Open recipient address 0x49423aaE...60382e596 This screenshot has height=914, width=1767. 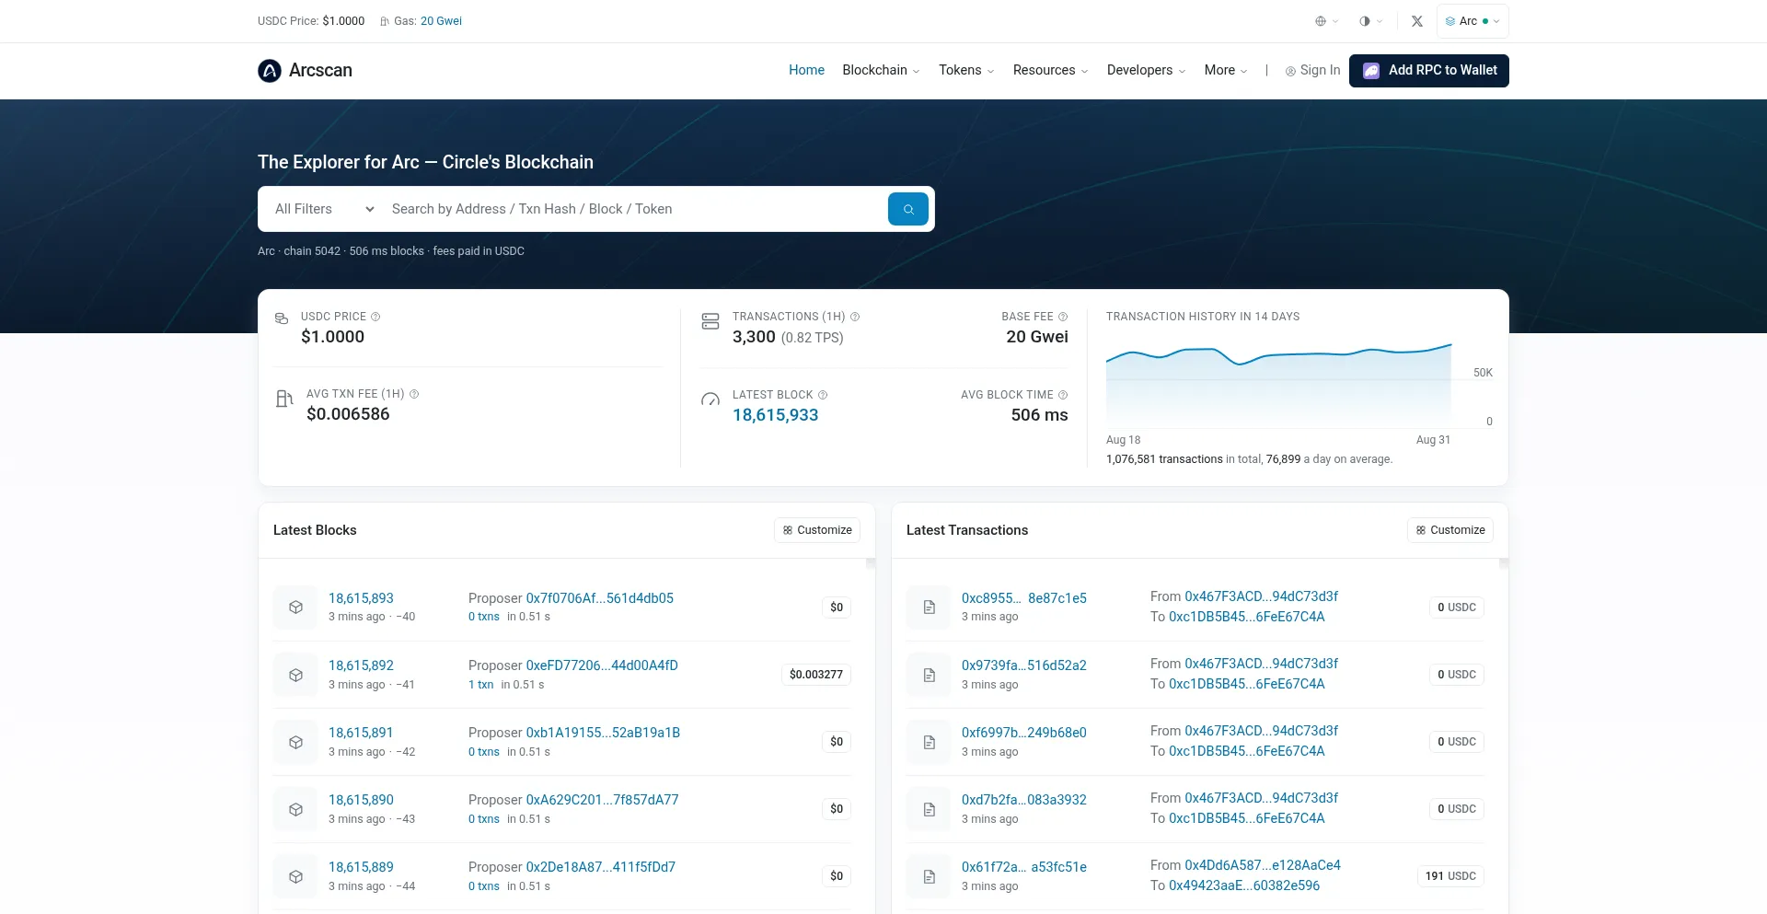click(1244, 885)
